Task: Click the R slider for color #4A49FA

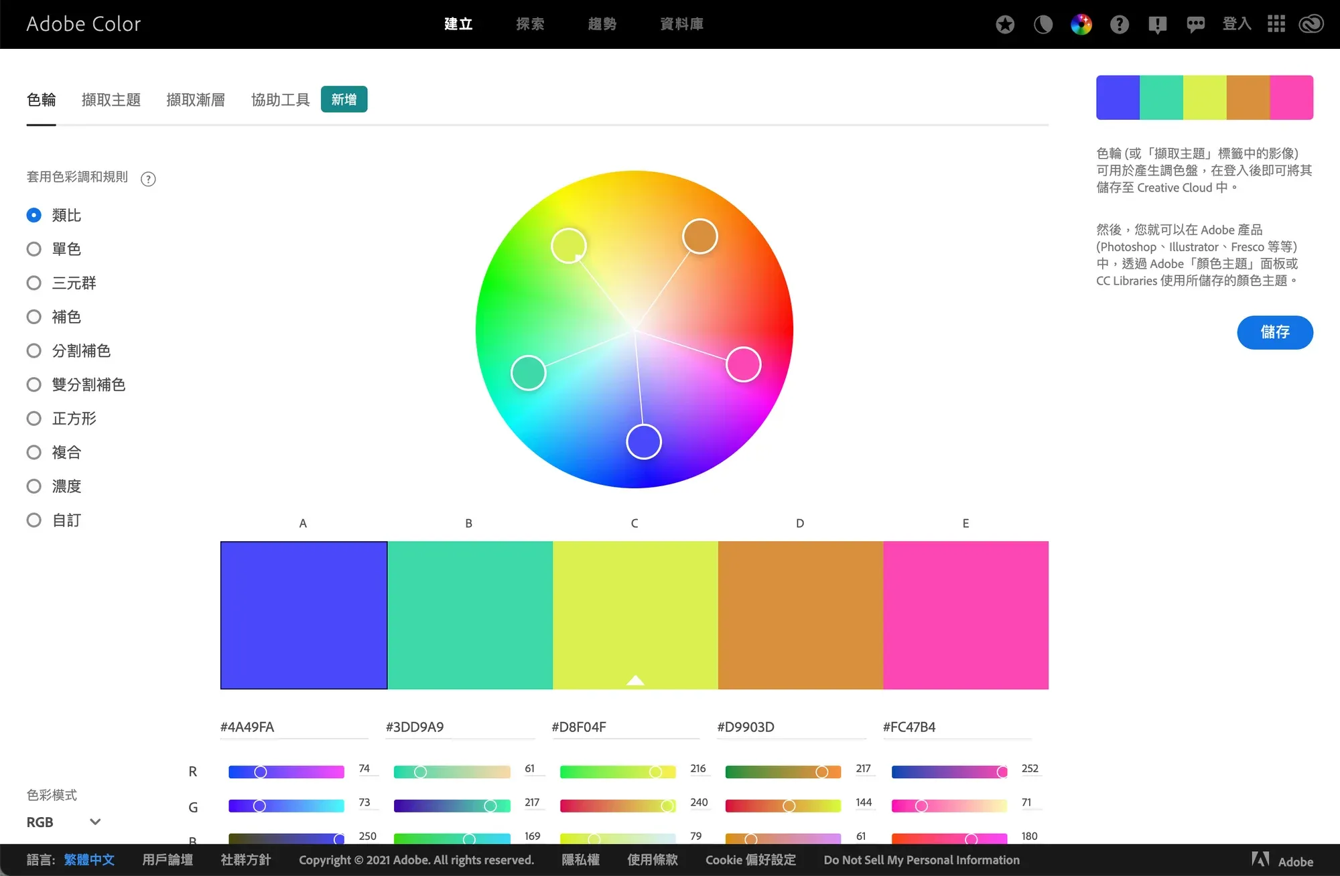Action: pyautogui.click(x=286, y=772)
